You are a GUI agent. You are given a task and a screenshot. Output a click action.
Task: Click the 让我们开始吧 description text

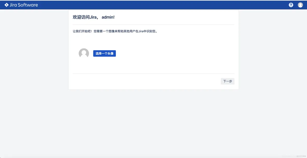(115, 31)
